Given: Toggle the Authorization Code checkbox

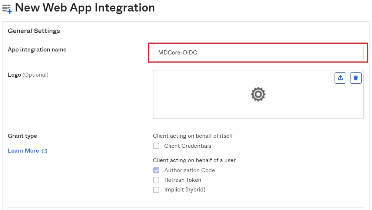Looking at the screenshot, I should pos(156,170).
